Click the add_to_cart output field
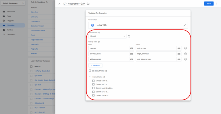 [156, 48]
